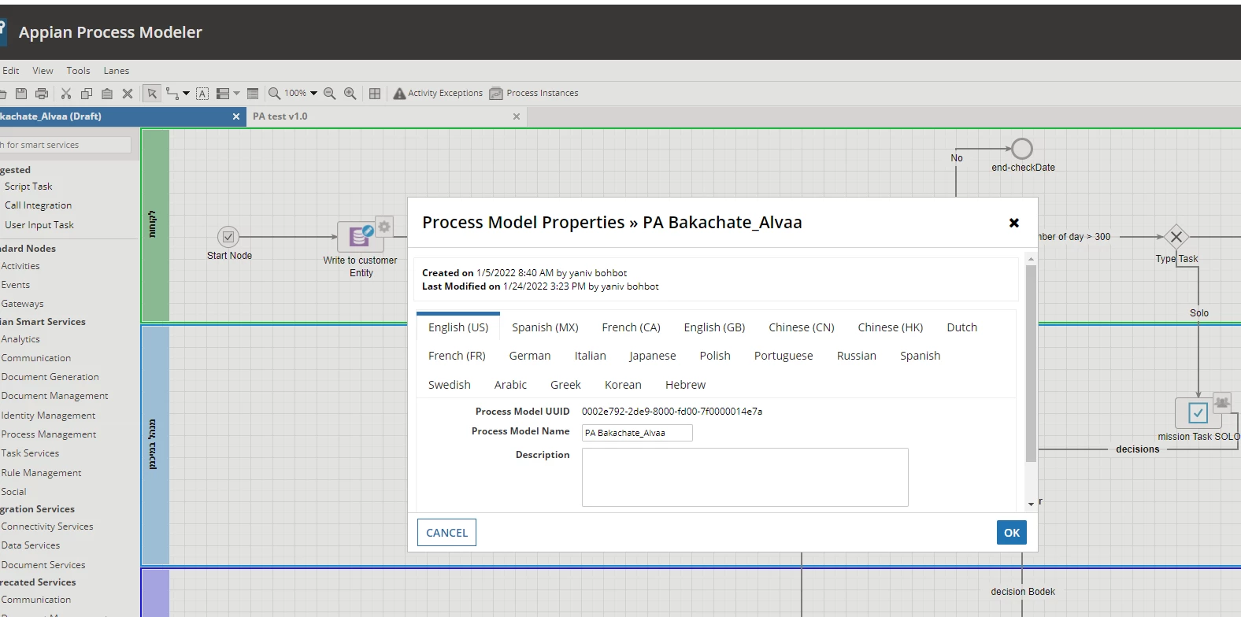The image size is (1241, 617).
Task: Click the Paste clipboard icon
Action: (x=107, y=94)
